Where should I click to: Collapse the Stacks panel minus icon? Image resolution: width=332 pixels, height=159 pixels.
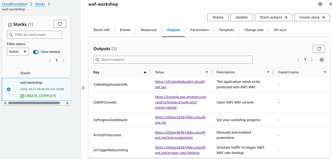(10, 25)
